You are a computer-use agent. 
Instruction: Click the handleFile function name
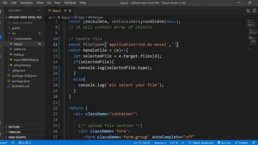95,50
